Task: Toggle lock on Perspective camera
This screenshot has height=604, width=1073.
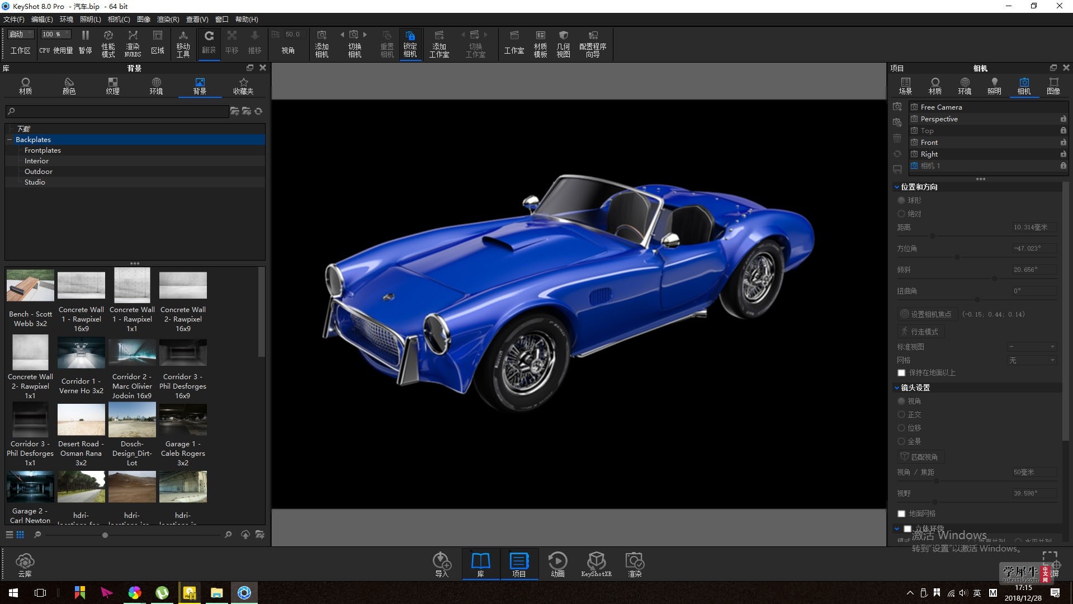Action: pyautogui.click(x=1063, y=119)
